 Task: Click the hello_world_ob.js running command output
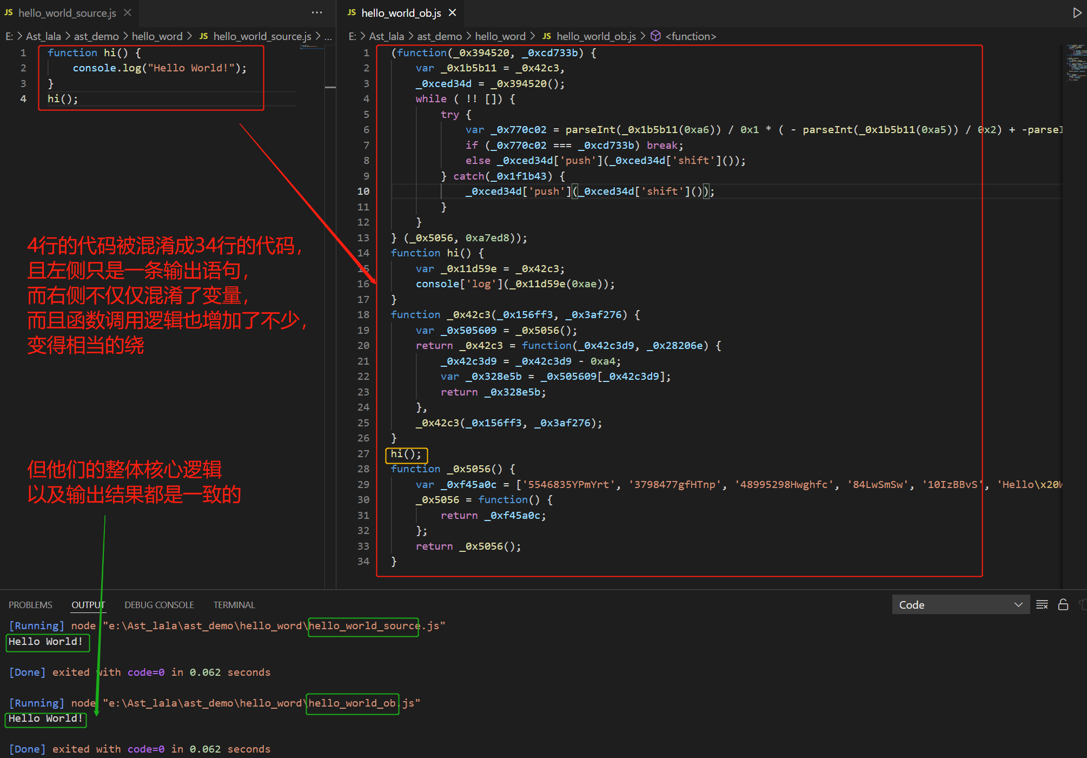tap(214, 703)
